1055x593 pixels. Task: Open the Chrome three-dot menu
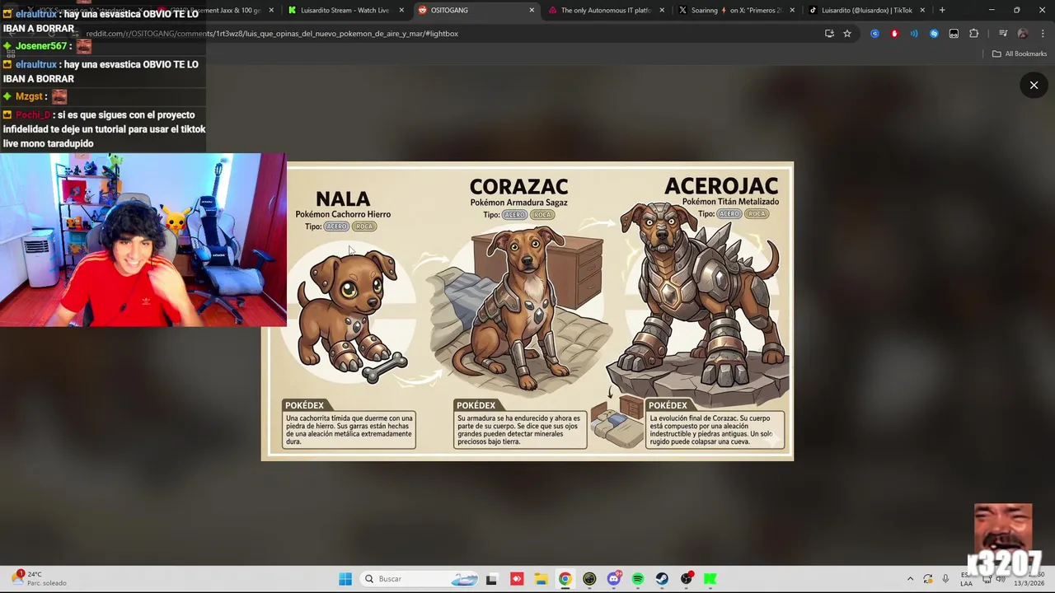tap(1043, 34)
